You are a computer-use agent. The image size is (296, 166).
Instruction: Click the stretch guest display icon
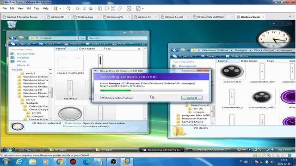click(x=138, y=8)
